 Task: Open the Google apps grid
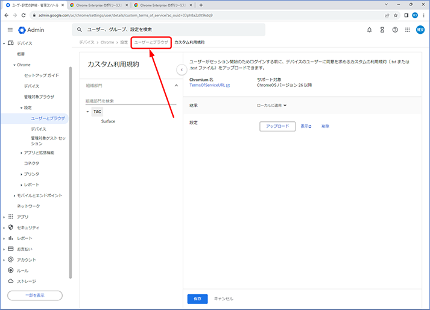tap(408, 30)
